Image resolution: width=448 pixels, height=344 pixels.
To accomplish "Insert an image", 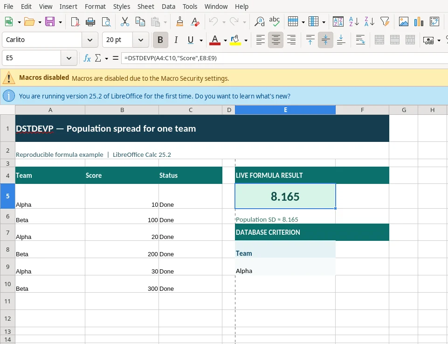I will [403, 22].
